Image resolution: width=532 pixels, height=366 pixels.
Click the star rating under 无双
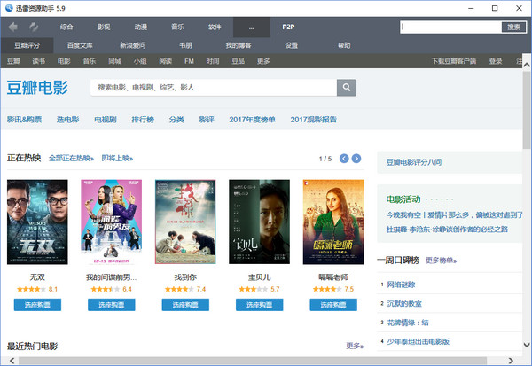pyautogui.click(x=30, y=290)
